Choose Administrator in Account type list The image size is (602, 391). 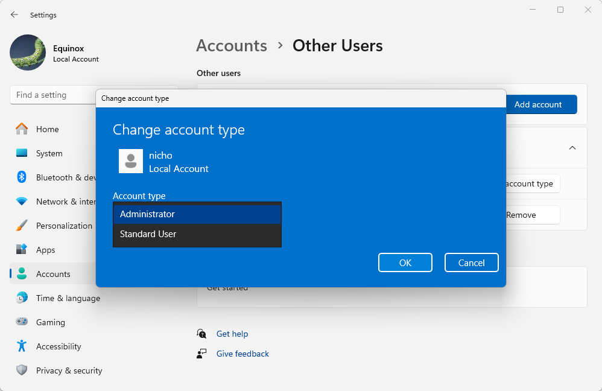pyautogui.click(x=197, y=214)
